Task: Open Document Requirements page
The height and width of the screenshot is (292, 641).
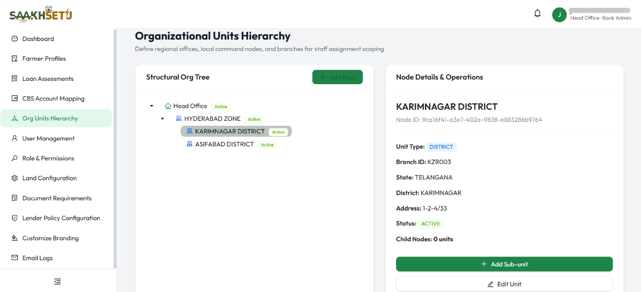Action: tap(56, 198)
